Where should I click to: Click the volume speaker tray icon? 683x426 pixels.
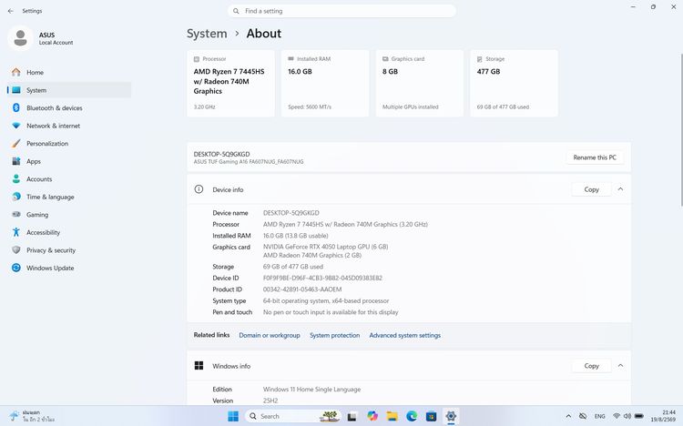point(627,416)
